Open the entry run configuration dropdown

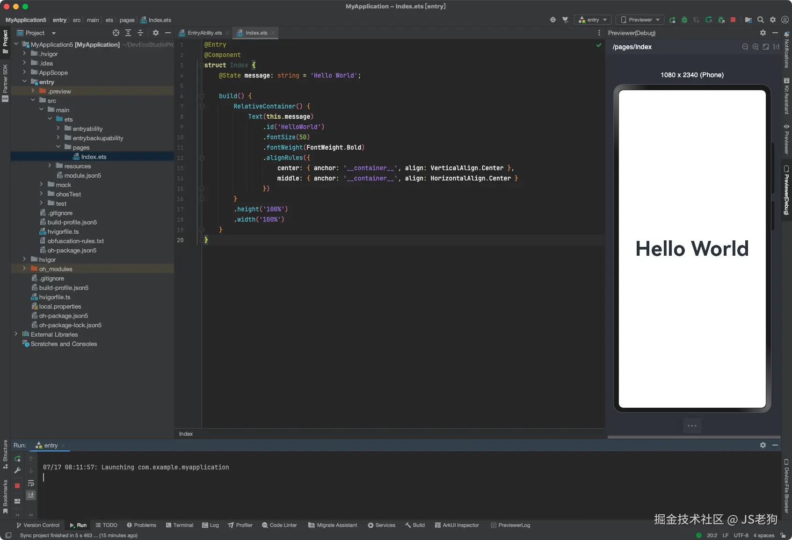(x=593, y=20)
